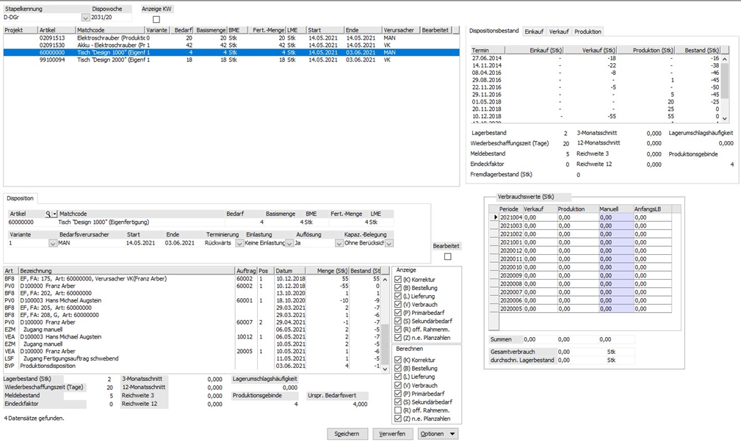The width and height of the screenshot is (741, 442).
Task: Click the Artikel search magnifier icon
Action: coord(49,214)
